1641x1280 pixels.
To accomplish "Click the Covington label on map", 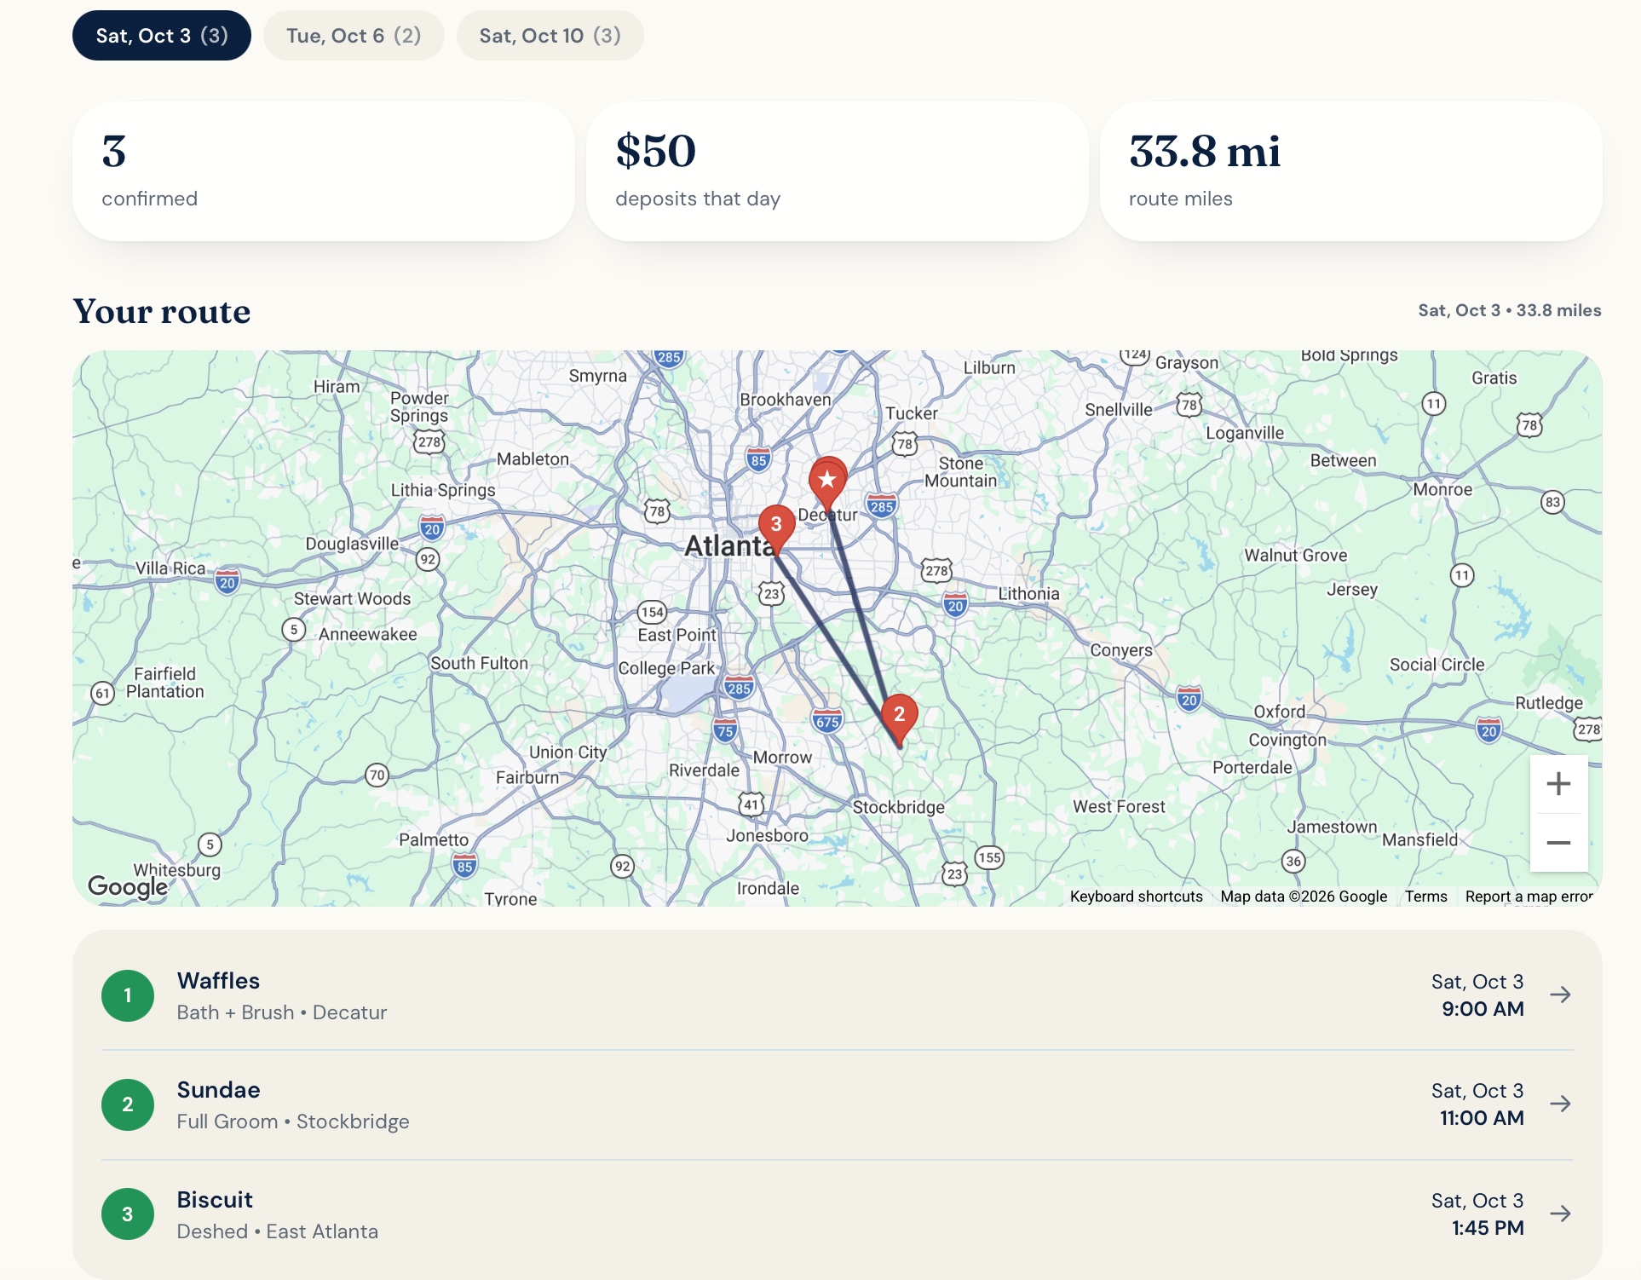I will coord(1287,740).
